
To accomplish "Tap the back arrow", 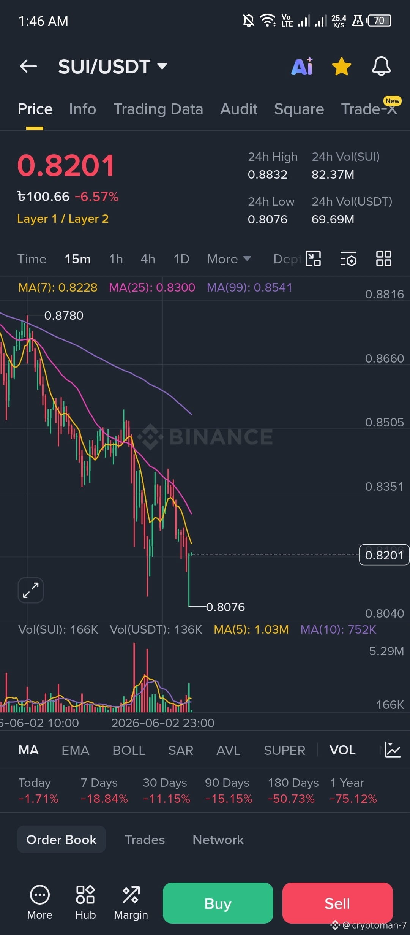I will point(28,66).
